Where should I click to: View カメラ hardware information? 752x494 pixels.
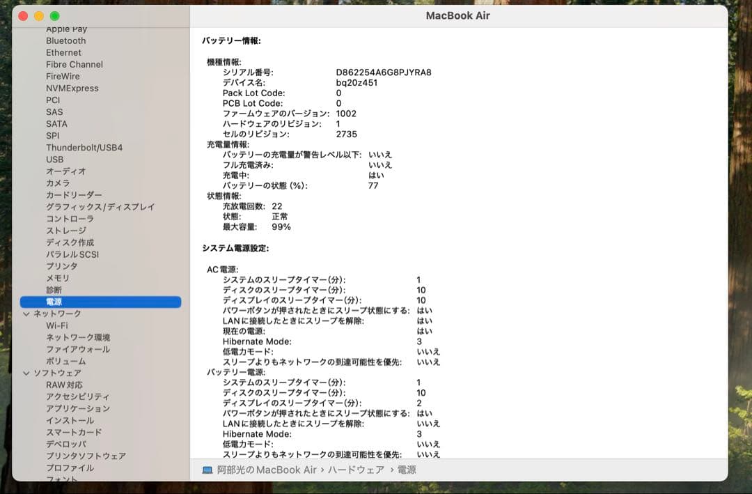pyautogui.click(x=61, y=183)
